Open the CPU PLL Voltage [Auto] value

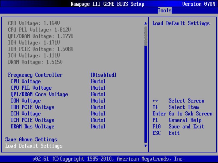[x=98, y=88]
